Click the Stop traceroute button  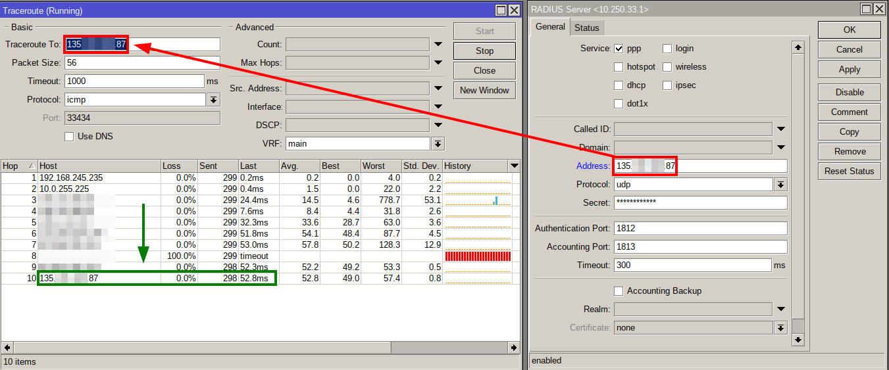485,51
